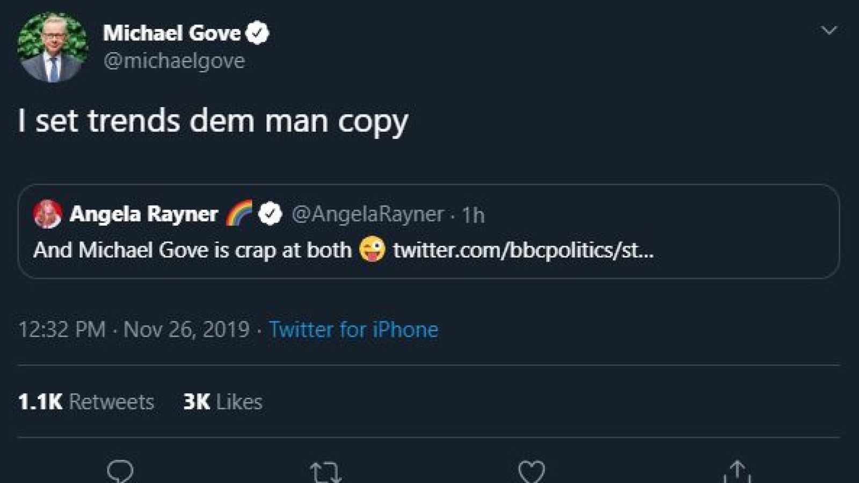Click the share upload arrow icon

click(x=737, y=472)
